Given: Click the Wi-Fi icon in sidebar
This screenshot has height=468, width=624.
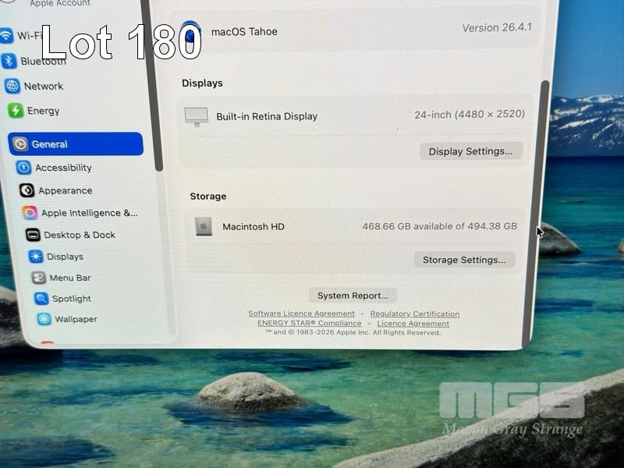Looking at the screenshot, I should [x=6, y=35].
